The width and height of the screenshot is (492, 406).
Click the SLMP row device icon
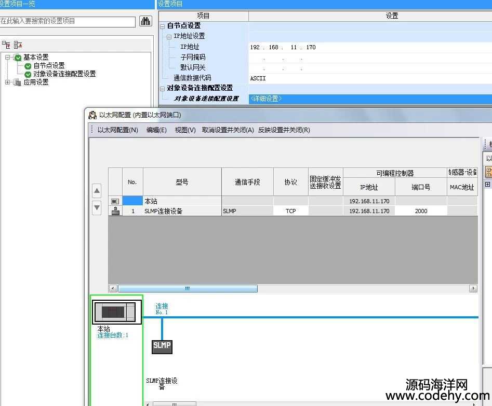[x=115, y=211]
